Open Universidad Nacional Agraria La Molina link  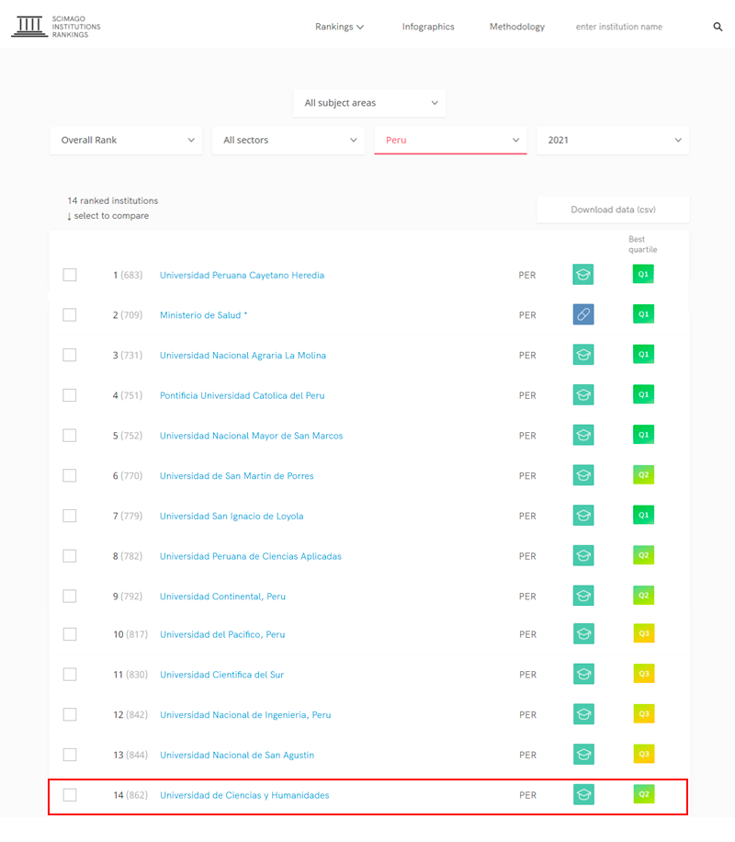(243, 356)
